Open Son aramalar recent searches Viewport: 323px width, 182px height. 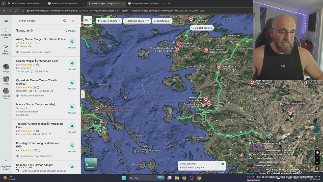[x=6, y=50]
